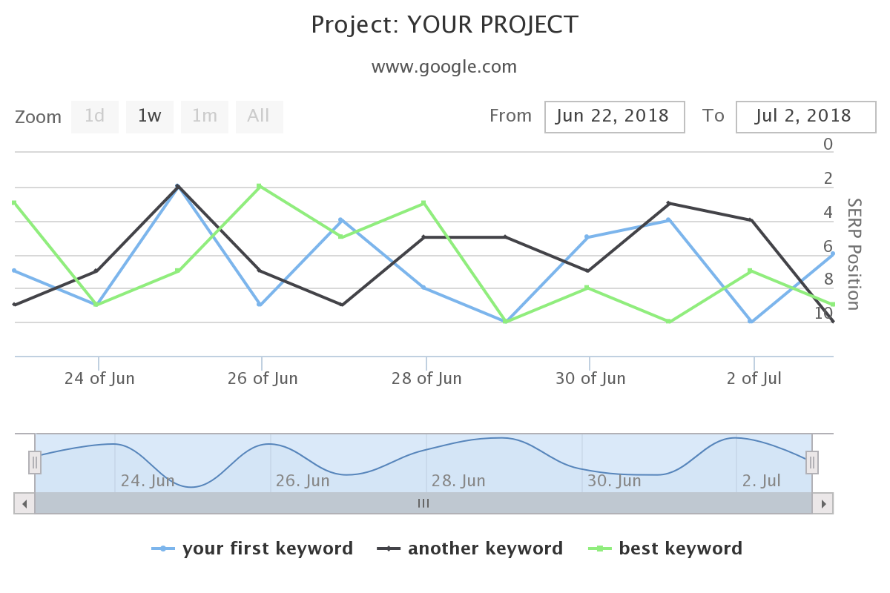Click dark legend marker for another keyword
The width and height of the screenshot is (890, 593).
[x=389, y=549]
